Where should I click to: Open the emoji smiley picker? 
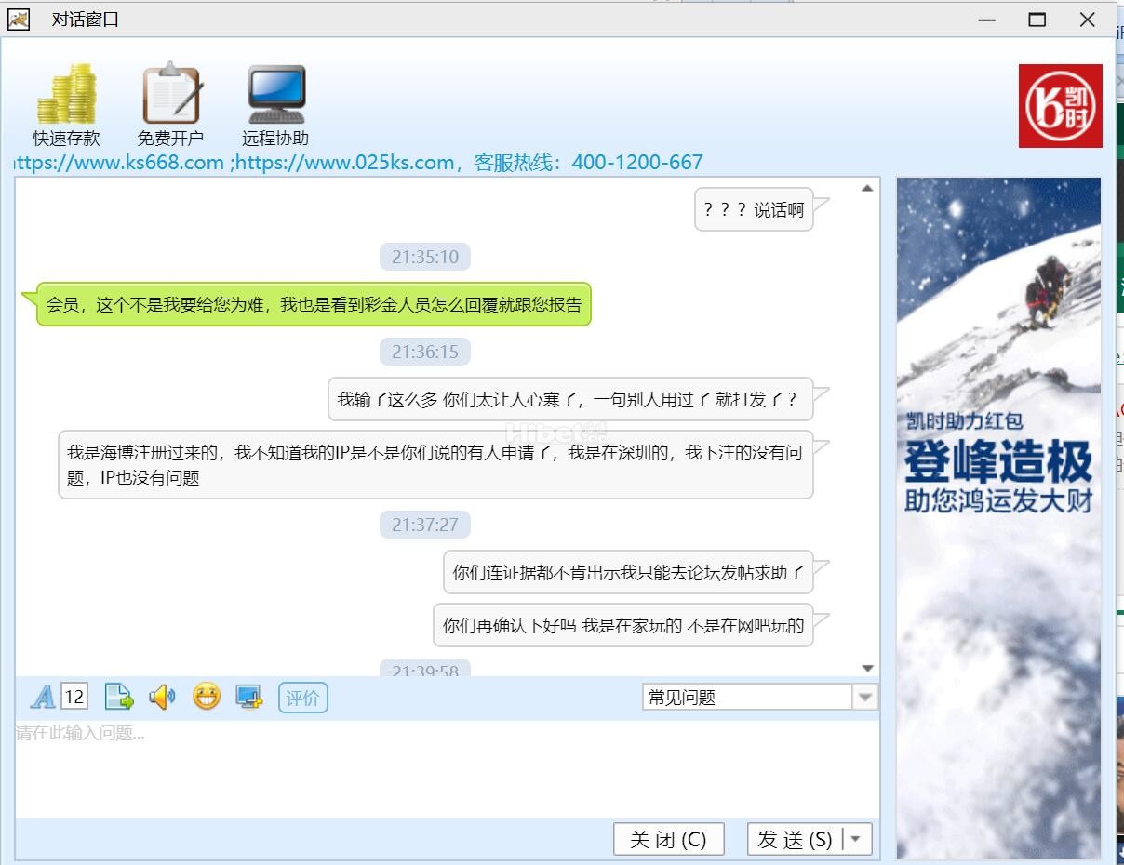(206, 697)
